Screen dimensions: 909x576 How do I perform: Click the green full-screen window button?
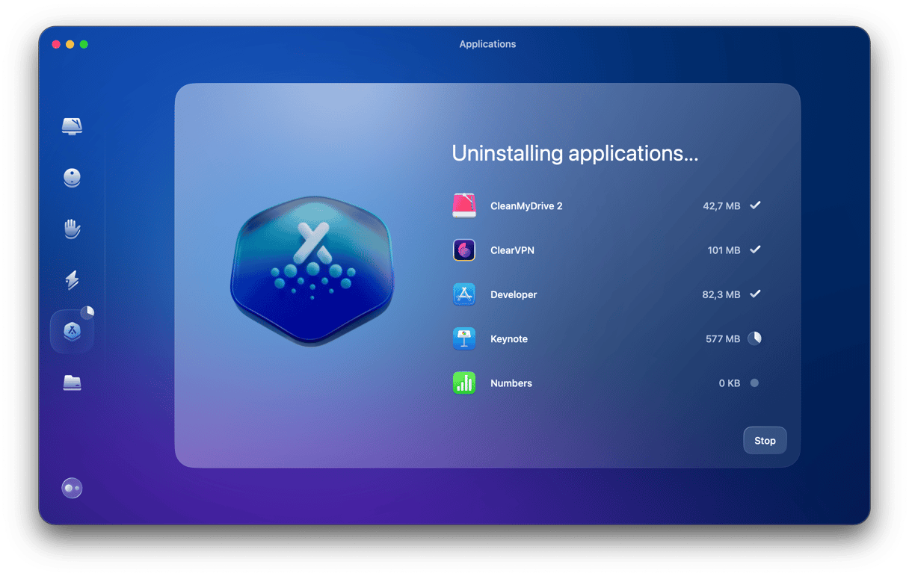(x=84, y=45)
